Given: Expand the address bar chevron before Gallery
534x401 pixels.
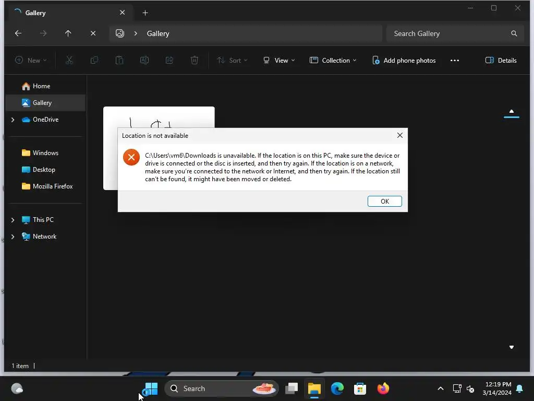Looking at the screenshot, I should click(136, 33).
